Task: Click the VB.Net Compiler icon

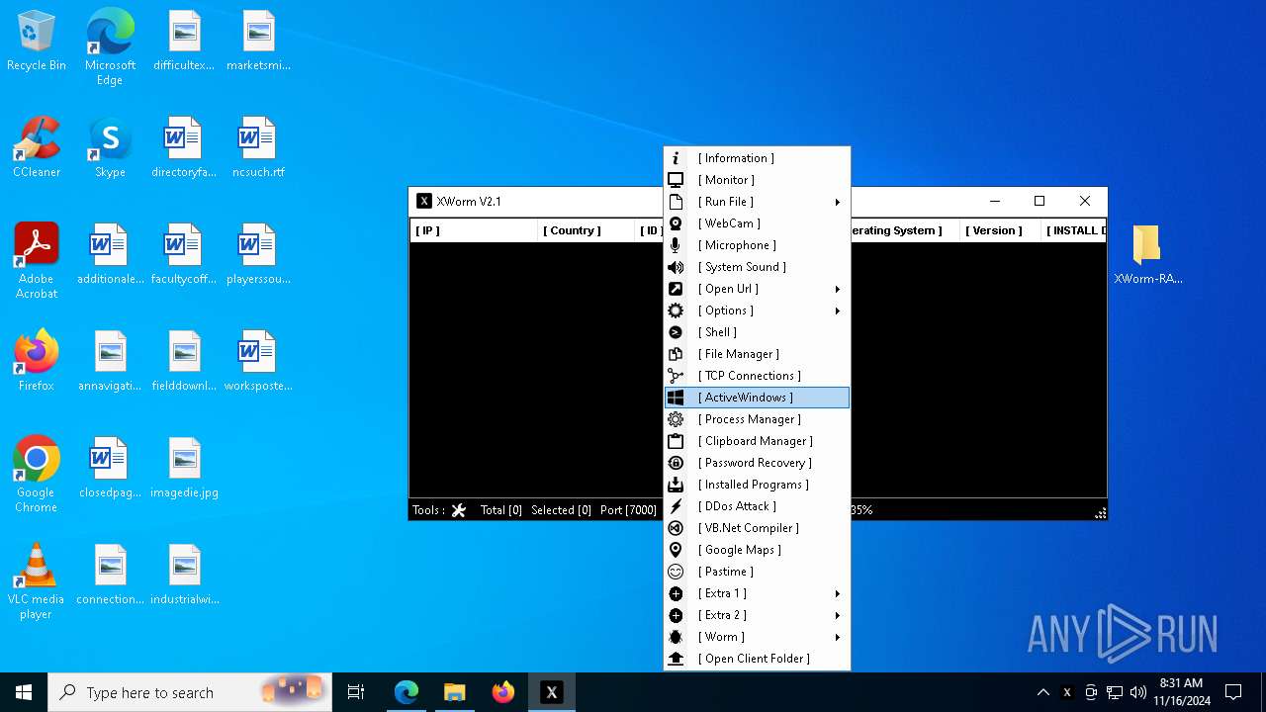Action: (676, 528)
